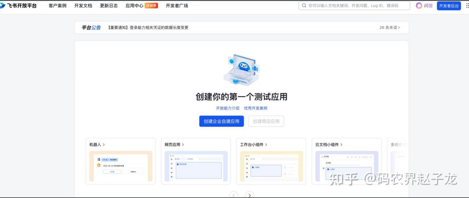Open the 开发文档 menu item
Screen dimensions: 469x198
pos(83,6)
